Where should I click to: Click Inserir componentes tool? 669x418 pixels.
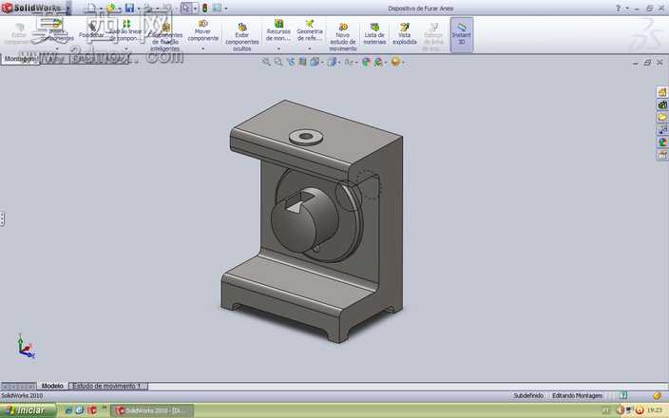[x=57, y=30]
